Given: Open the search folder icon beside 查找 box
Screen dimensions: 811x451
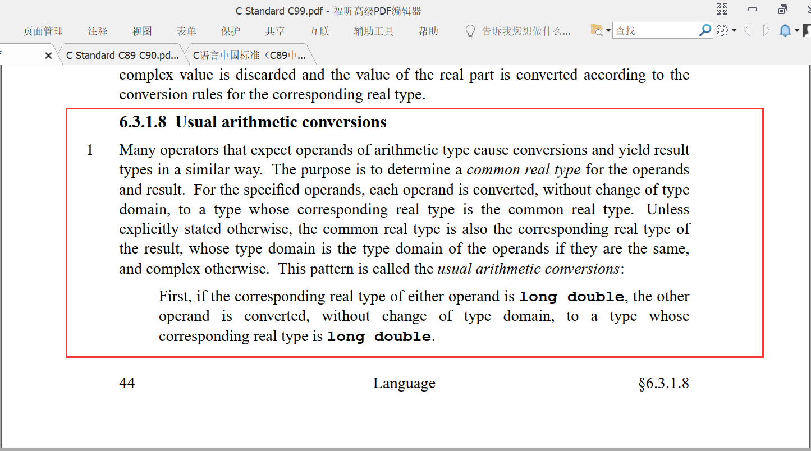Looking at the screenshot, I should 597,30.
